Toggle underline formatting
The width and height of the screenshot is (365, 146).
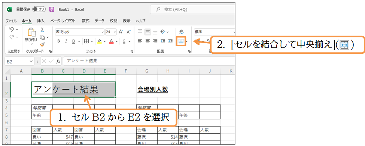tap(73, 41)
